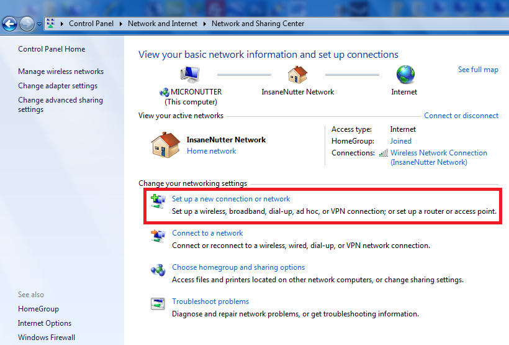This screenshot has width=509, height=345.
Task: Click the Back navigation arrow button
Action: [x=9, y=24]
